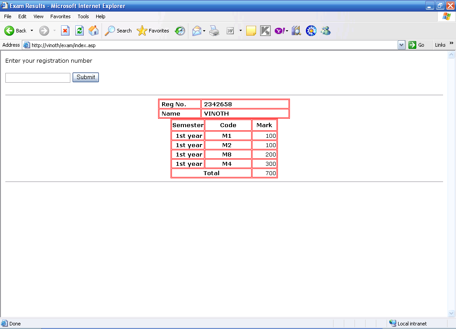Image resolution: width=456 pixels, height=329 pixels.
Task: Click the Print icon
Action: click(x=214, y=31)
